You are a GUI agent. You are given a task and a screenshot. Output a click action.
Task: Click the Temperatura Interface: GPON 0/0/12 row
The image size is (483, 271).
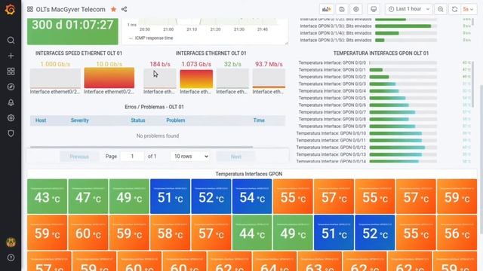pyautogui.click(x=384, y=148)
